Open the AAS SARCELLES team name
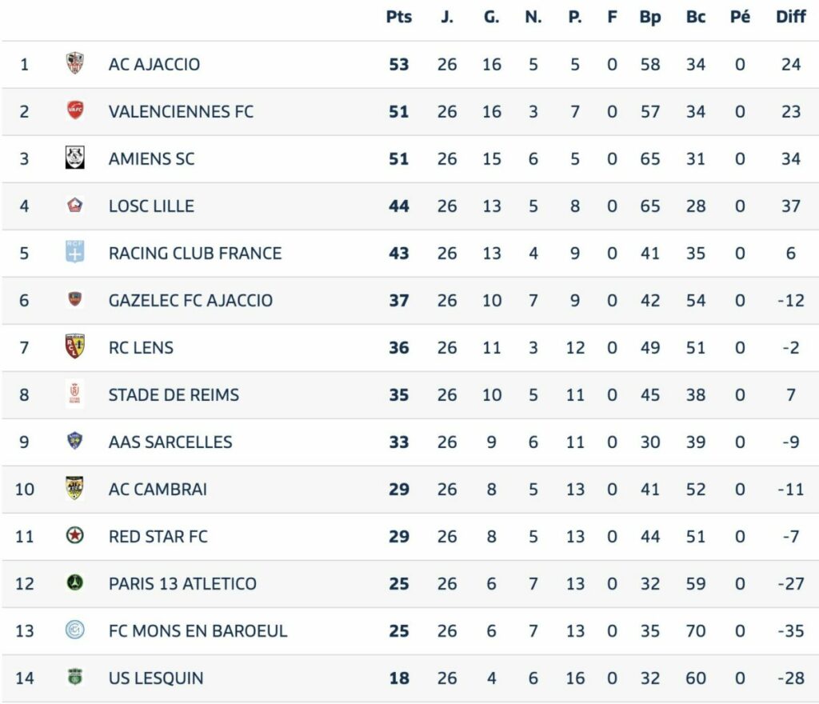Screen dimensions: 819x704 point(170,442)
